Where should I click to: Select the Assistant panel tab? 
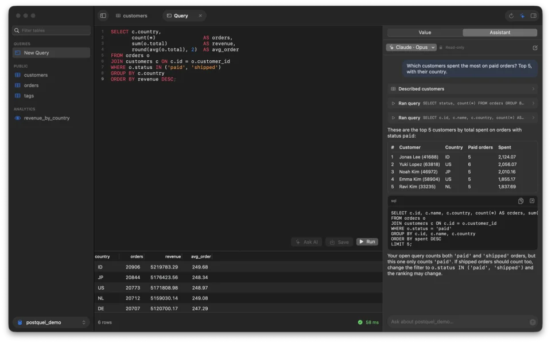coord(500,32)
